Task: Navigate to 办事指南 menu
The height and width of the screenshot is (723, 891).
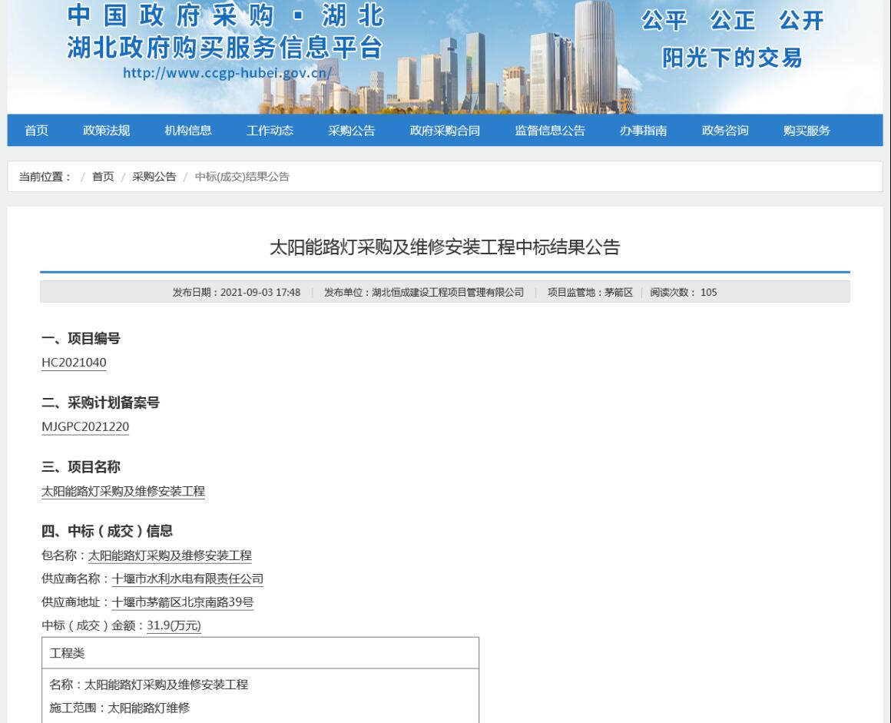Action: click(643, 131)
